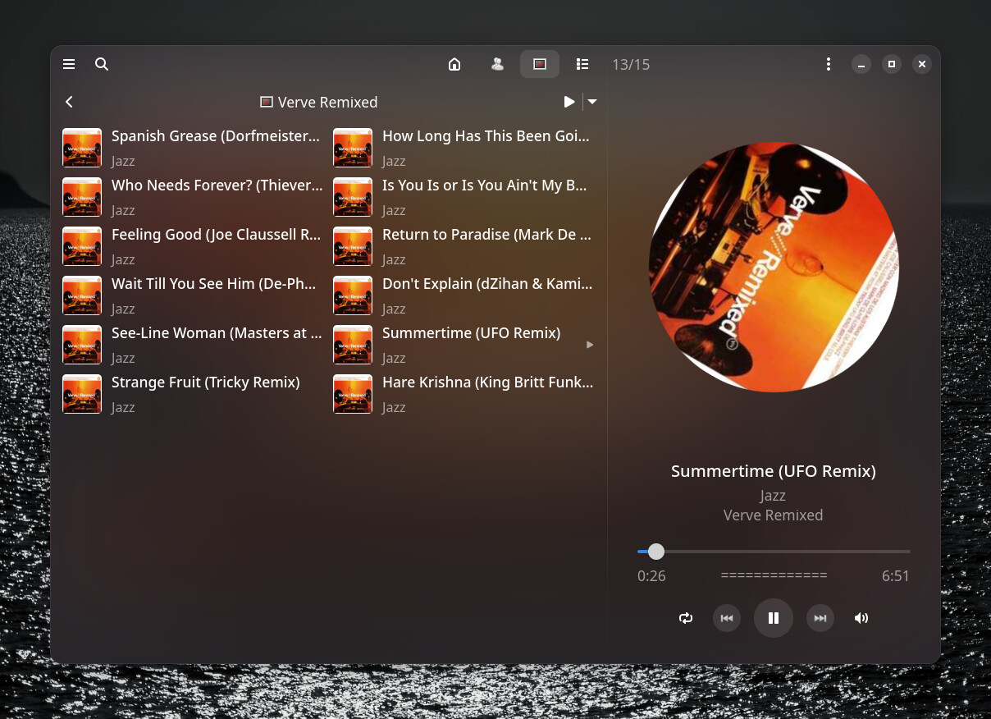
Task: Click the 13/15 track counter
Action: 631,64
